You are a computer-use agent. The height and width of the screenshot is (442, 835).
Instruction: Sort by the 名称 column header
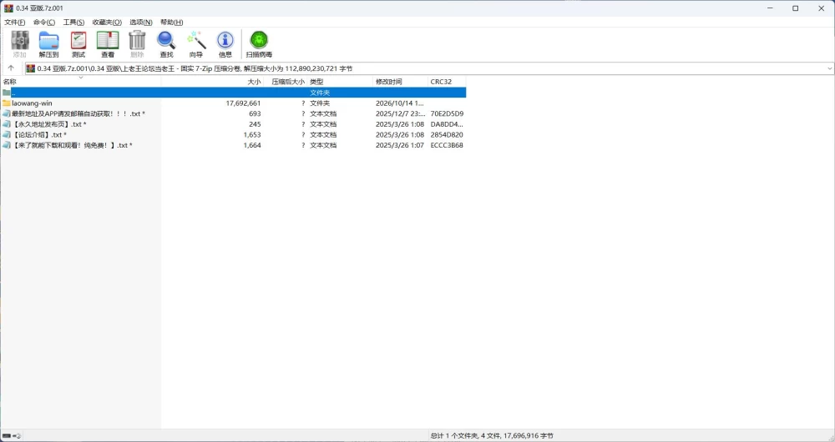(9, 82)
